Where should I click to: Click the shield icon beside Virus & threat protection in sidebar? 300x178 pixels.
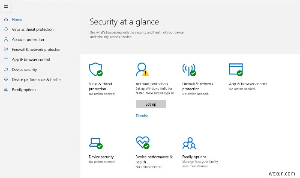(x=6, y=29)
